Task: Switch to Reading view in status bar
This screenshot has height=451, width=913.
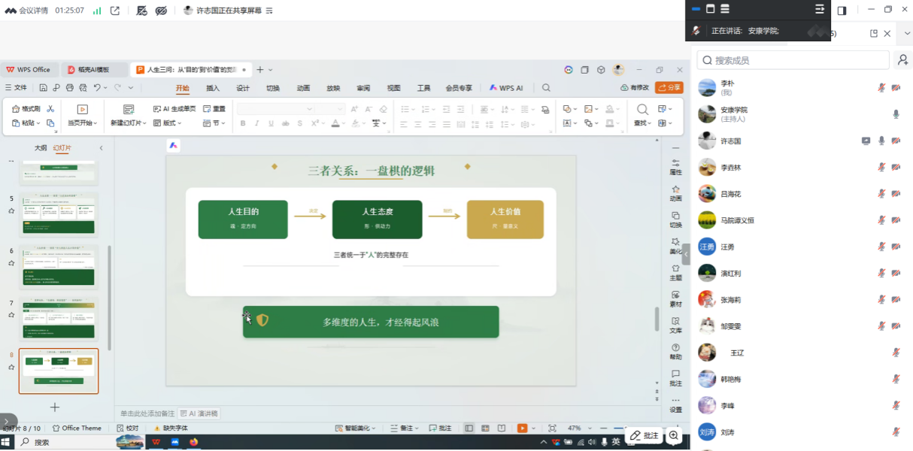Action: (x=502, y=428)
